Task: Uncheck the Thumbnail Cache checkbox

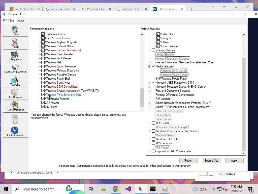Action: tap(43, 34)
